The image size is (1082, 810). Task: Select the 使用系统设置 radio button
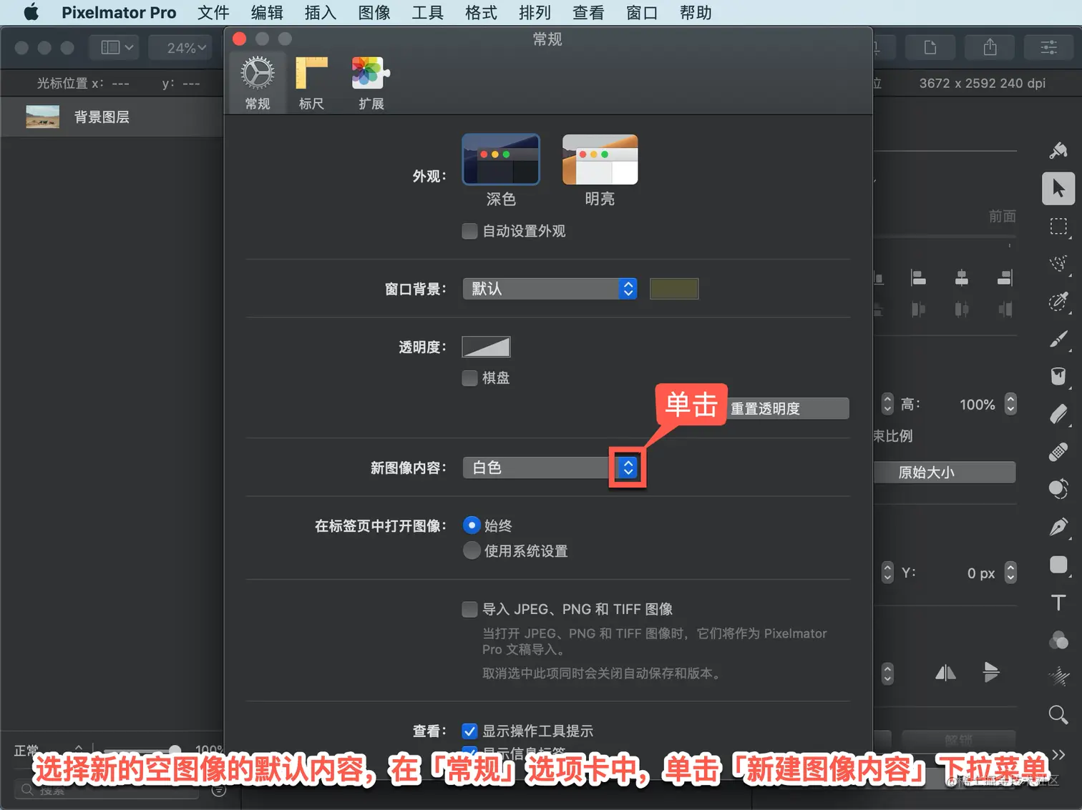point(472,550)
